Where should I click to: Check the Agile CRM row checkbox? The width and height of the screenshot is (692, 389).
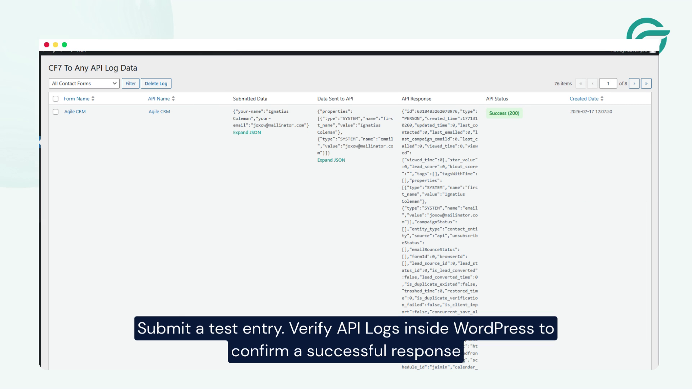[x=56, y=112]
